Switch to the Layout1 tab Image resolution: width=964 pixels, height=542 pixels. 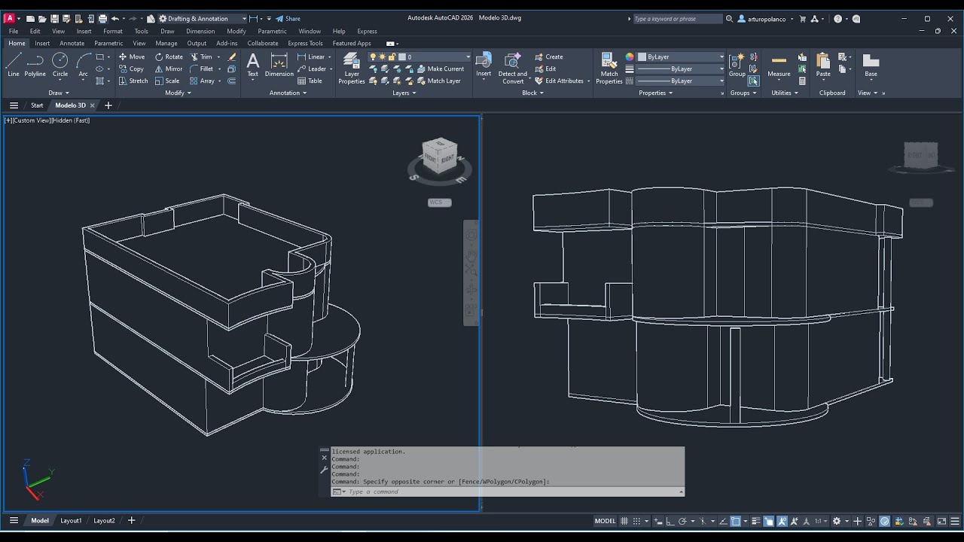click(x=71, y=520)
